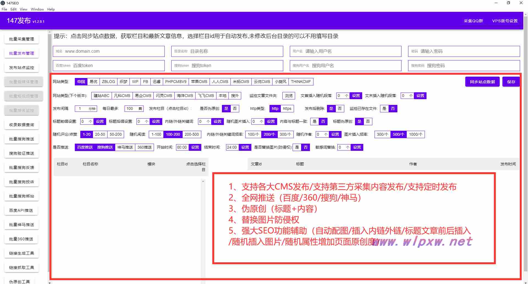
Task: Toggle 360推送 option
Action: [x=144, y=147]
